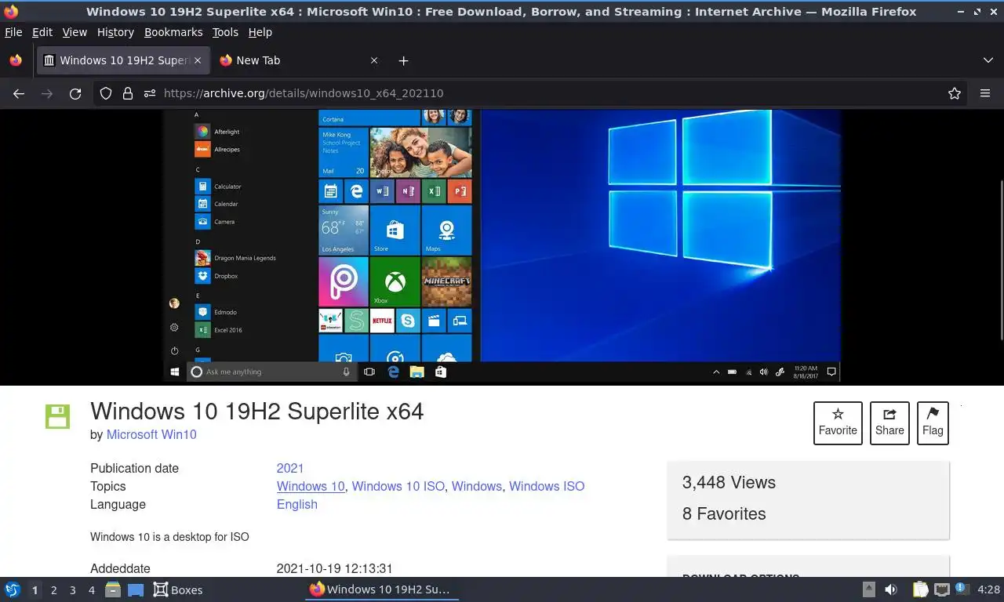Screen dimensions: 1004x602
Task: Click the Share button
Action: (x=889, y=423)
